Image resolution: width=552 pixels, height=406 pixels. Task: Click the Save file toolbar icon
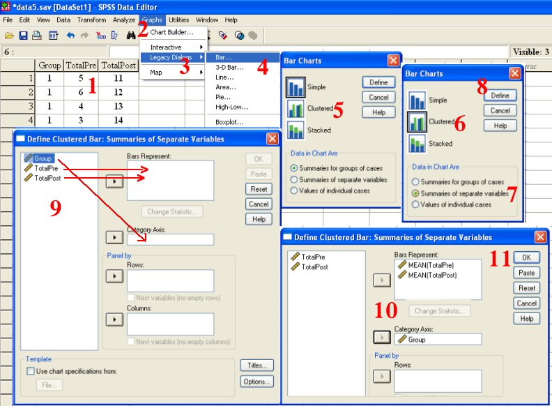pos(23,36)
